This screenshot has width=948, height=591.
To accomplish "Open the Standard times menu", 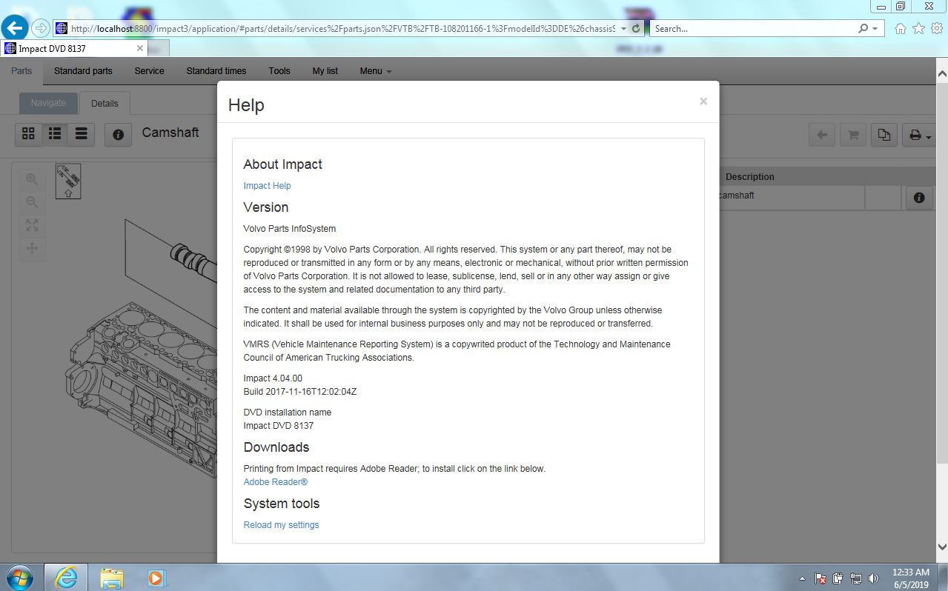I will click(216, 71).
